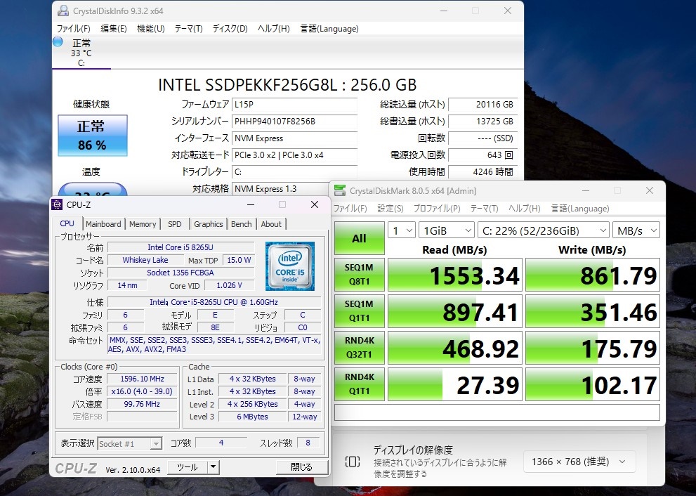
Task: Click the Whiskey Lake code name value
Action: click(x=145, y=260)
